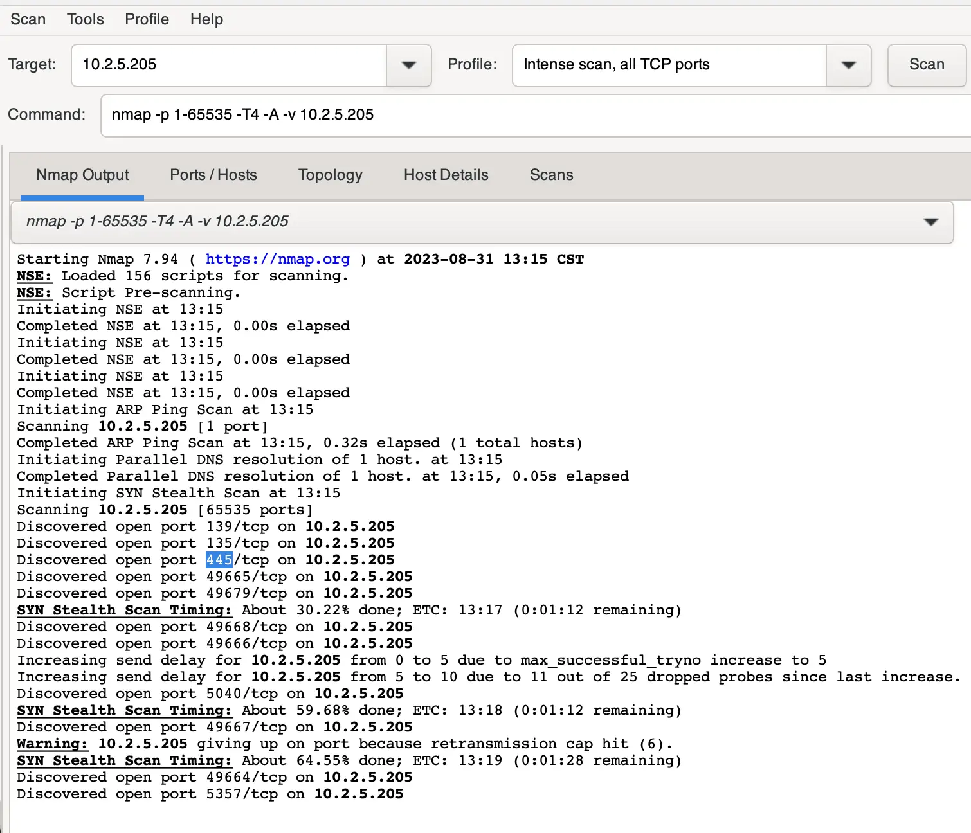
Task: Open the Host Details tab
Action: click(446, 175)
